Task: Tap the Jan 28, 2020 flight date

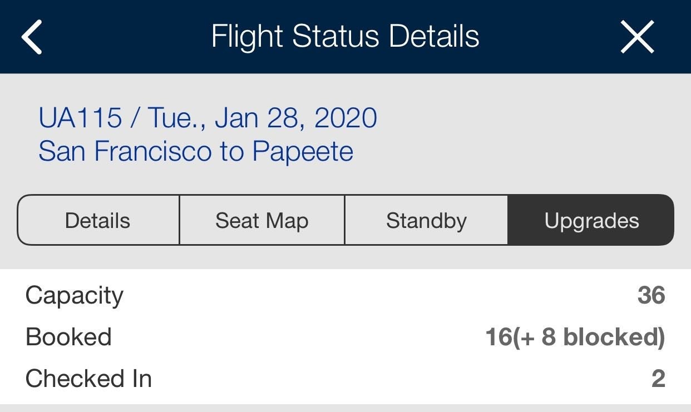Action: 295,118
